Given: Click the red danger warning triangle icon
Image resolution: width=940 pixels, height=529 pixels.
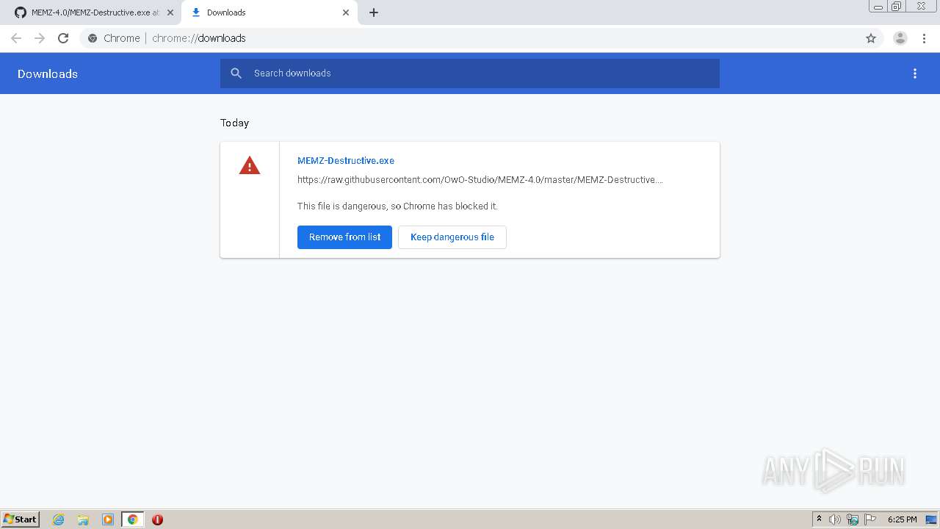Looking at the screenshot, I should (250, 165).
